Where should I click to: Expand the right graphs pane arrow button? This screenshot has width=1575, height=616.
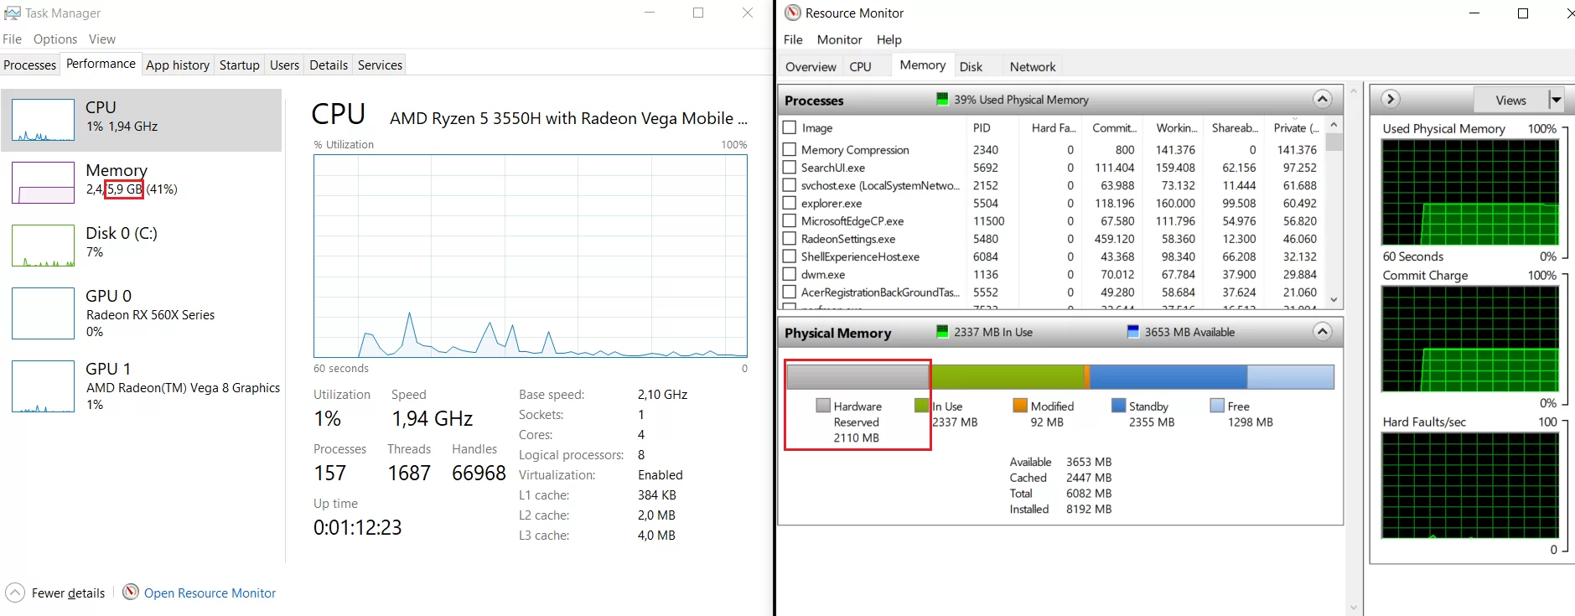[x=1391, y=100]
